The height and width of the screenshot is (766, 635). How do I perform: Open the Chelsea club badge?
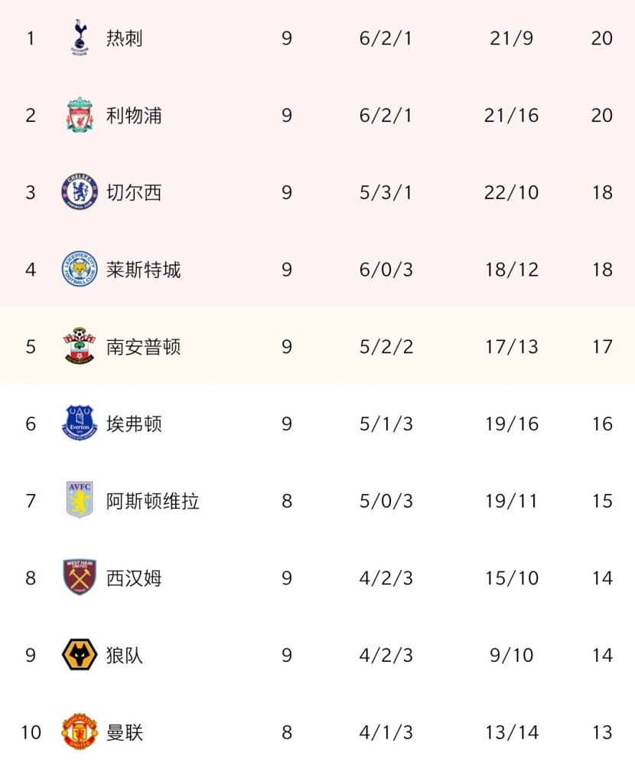click(x=80, y=192)
